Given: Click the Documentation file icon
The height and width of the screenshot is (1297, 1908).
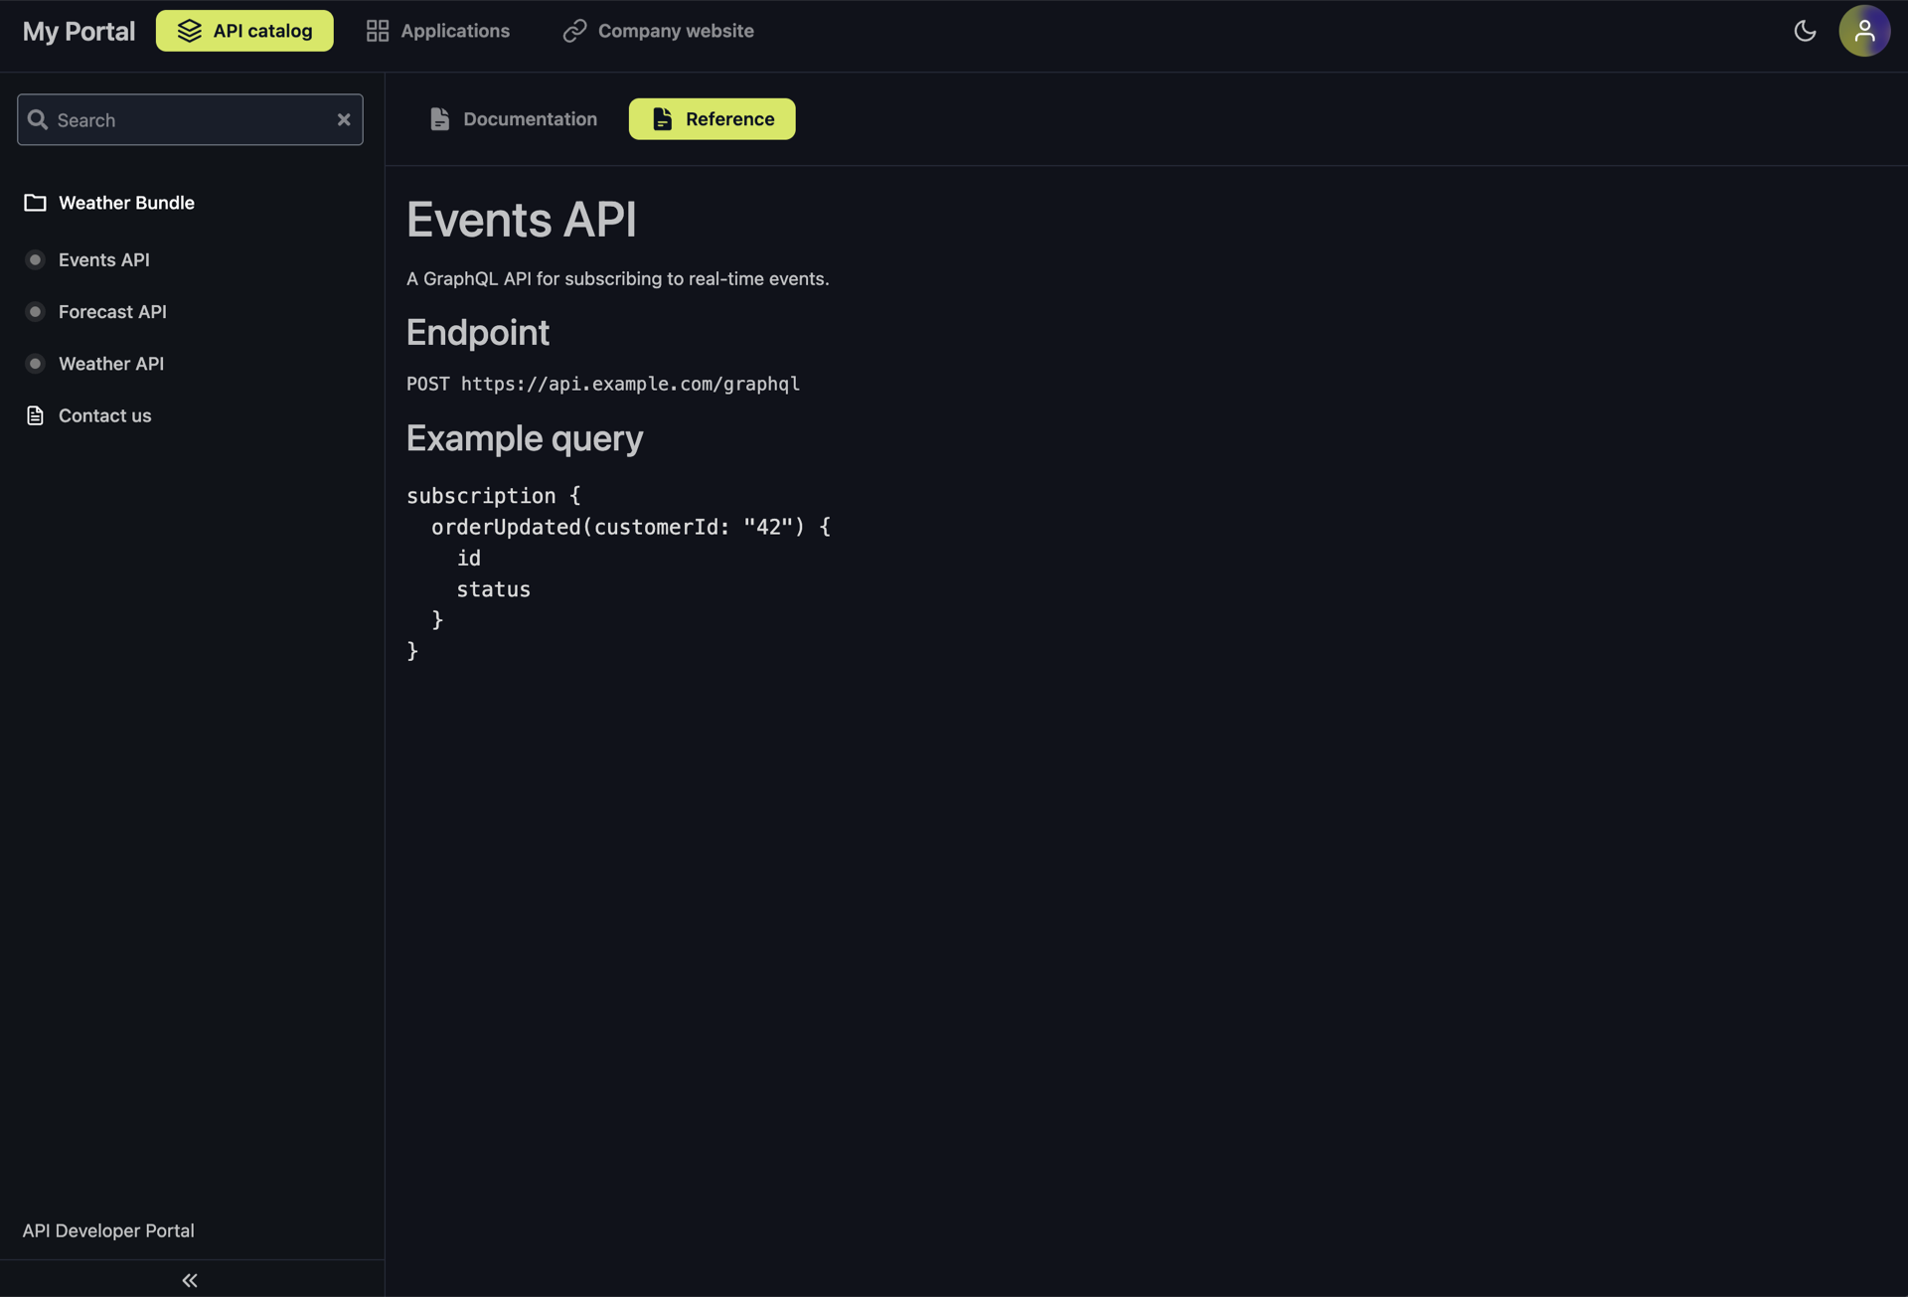Looking at the screenshot, I should click(x=439, y=119).
